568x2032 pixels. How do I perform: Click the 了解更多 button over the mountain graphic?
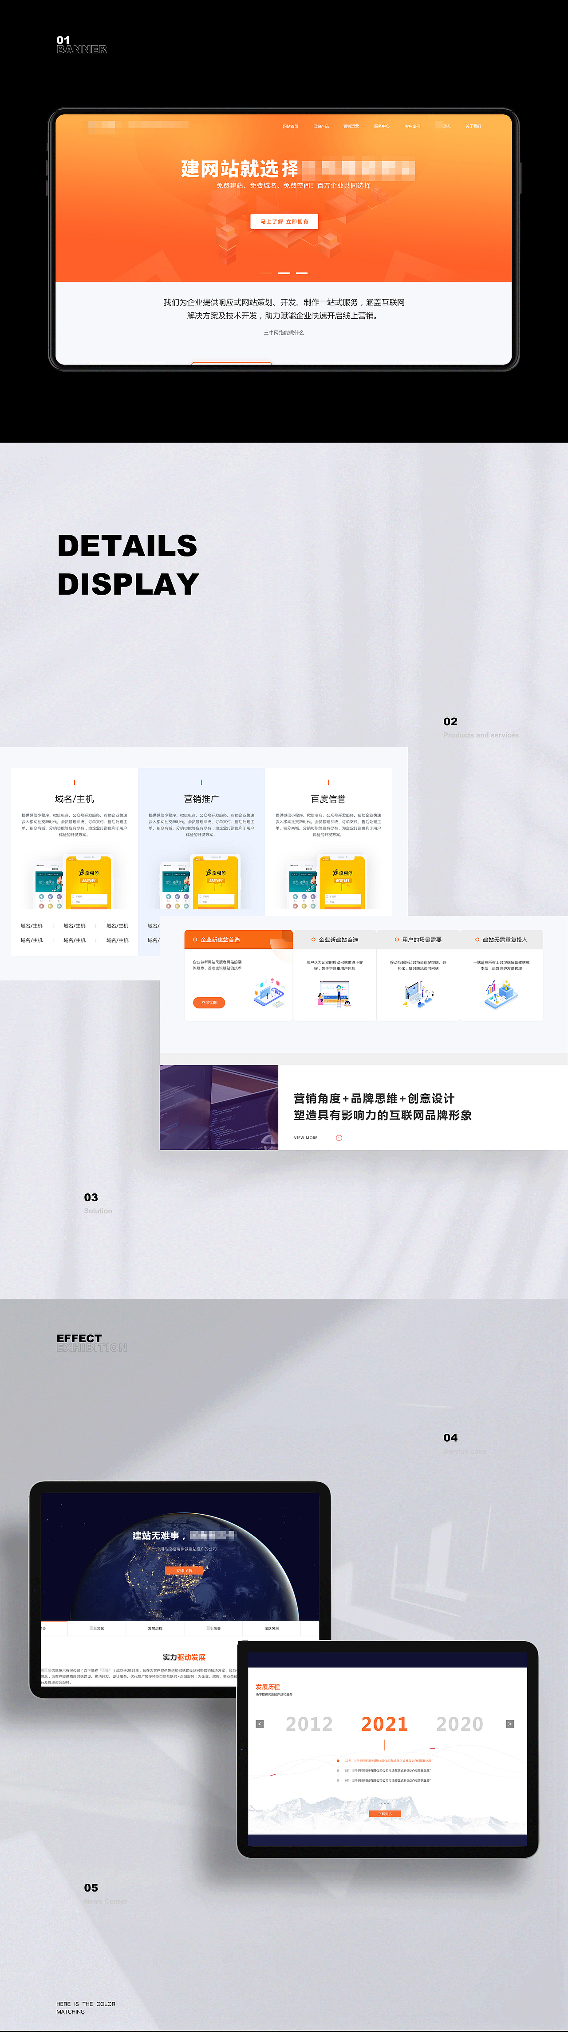click(385, 1813)
